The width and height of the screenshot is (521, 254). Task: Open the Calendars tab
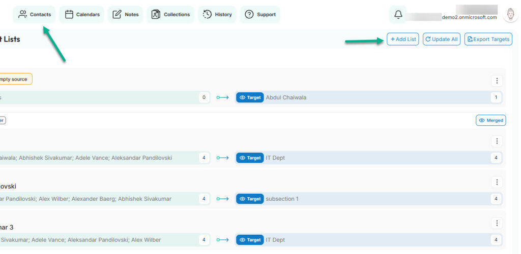click(82, 15)
